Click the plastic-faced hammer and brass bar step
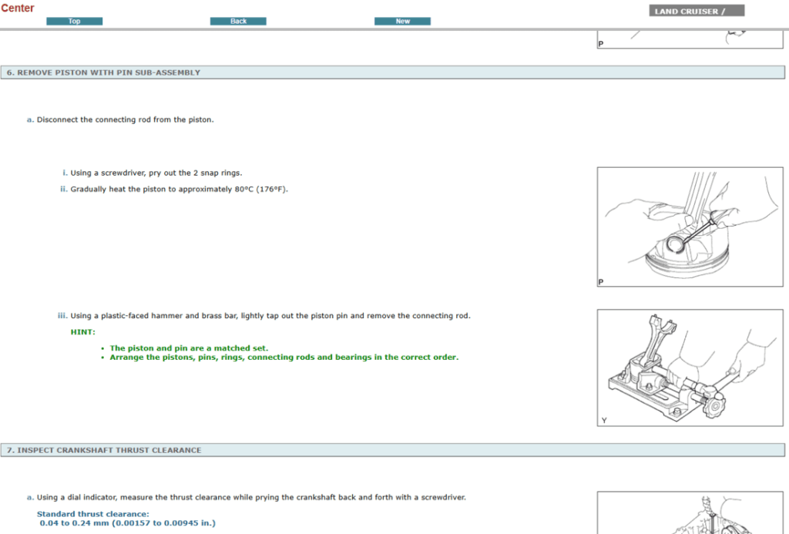This screenshot has width=789, height=534. point(270,316)
